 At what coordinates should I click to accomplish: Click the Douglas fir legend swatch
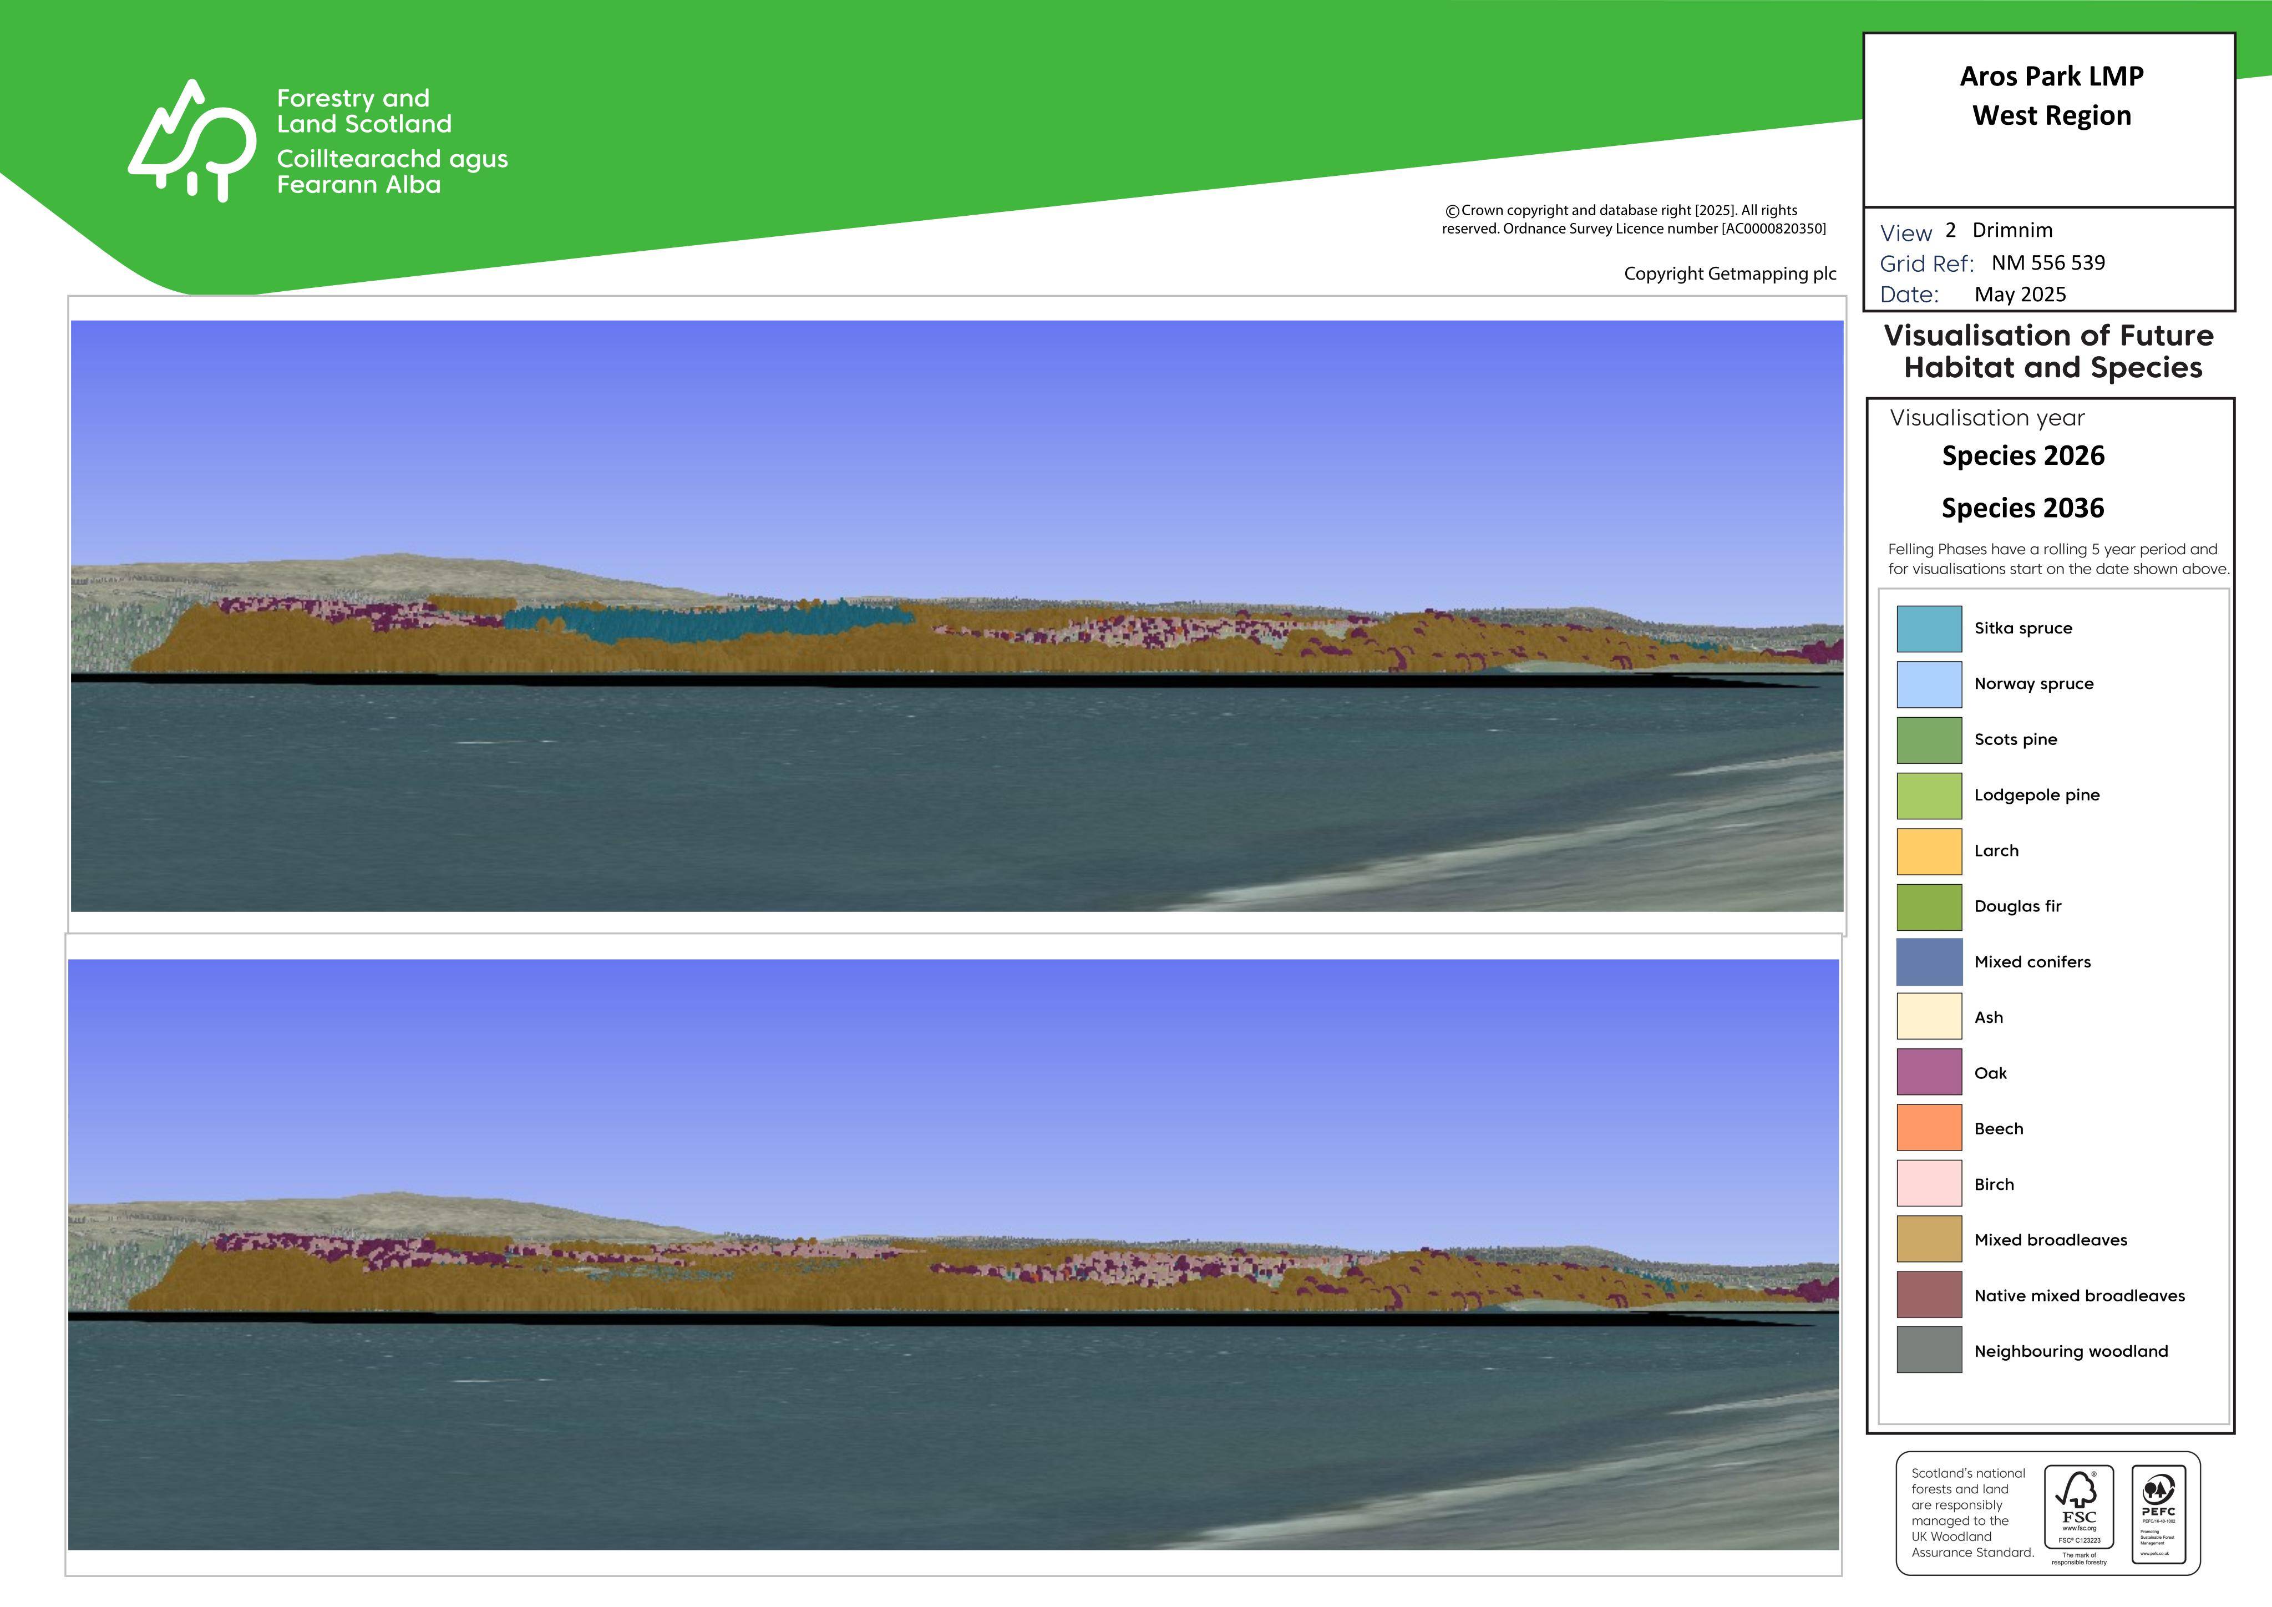1929,906
